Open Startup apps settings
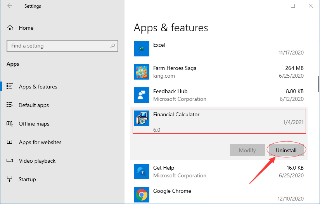This screenshot has width=320, height=204. [27, 179]
